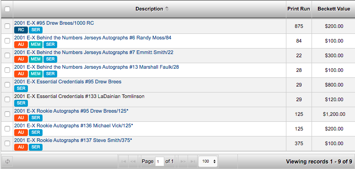Screen dimensions: 355x169
Task: Click the previous page arrow icon
Action: 133,162
